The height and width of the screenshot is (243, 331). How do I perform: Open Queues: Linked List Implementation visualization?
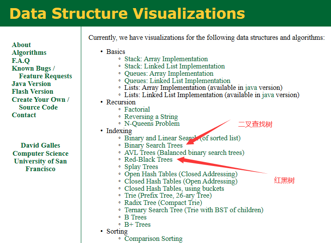[177, 81]
